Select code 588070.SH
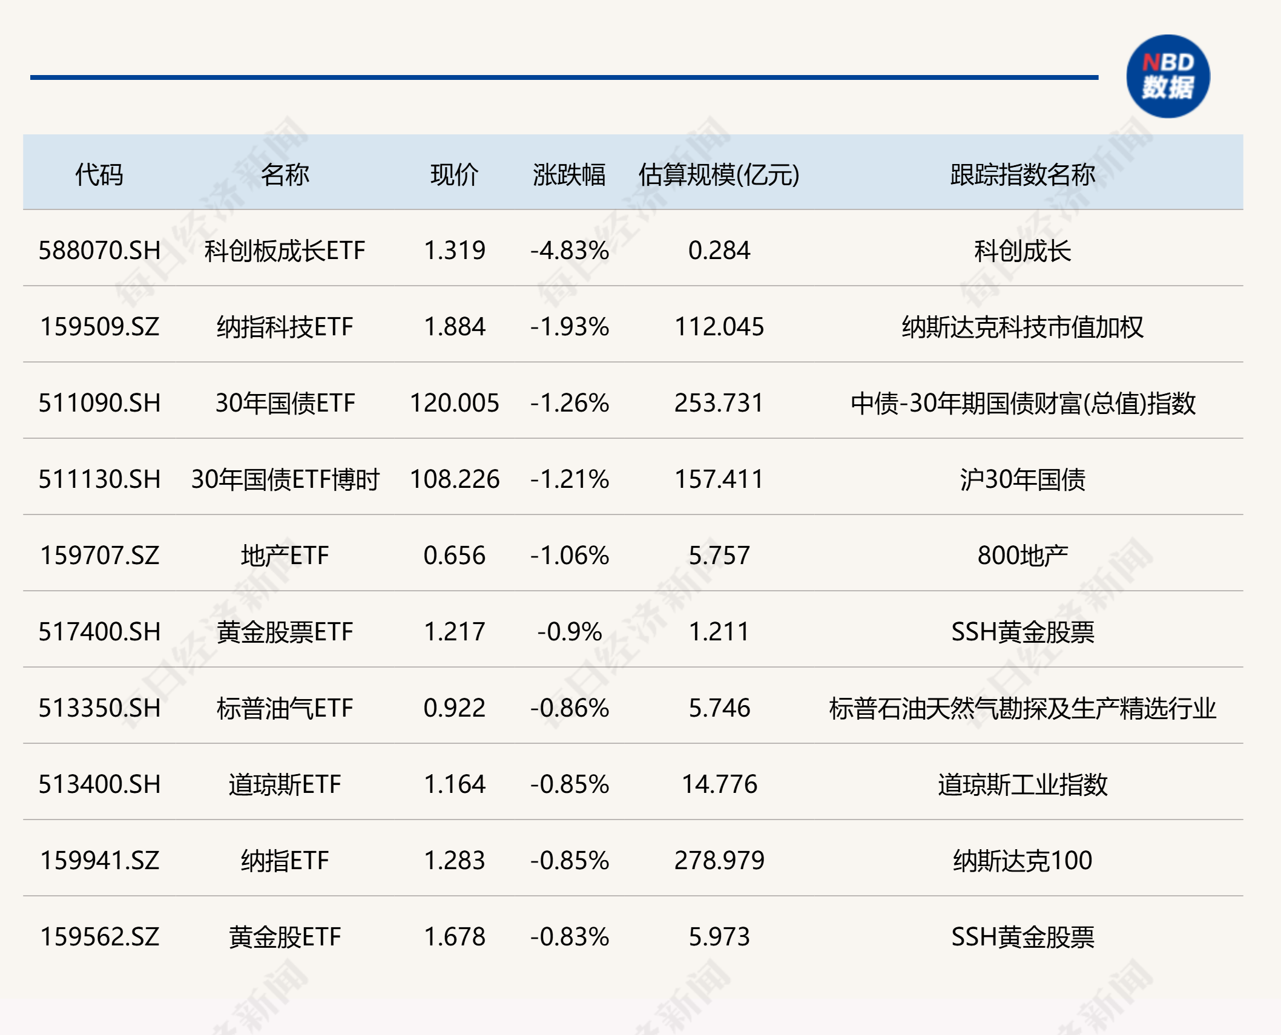 (x=99, y=251)
